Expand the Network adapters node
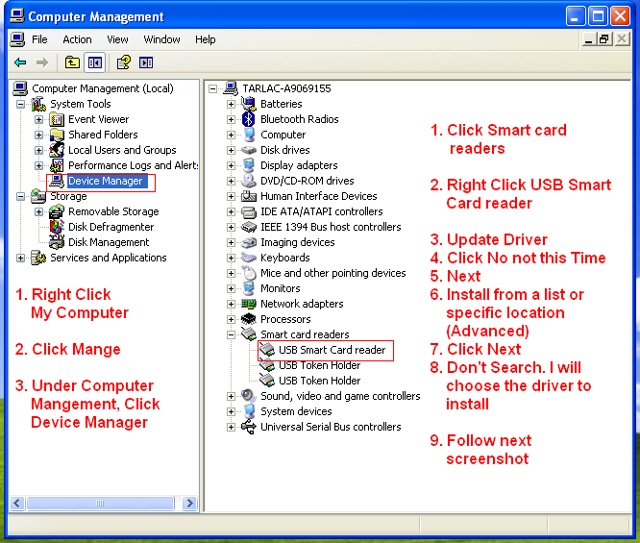The height and width of the screenshot is (543, 640). point(231,304)
